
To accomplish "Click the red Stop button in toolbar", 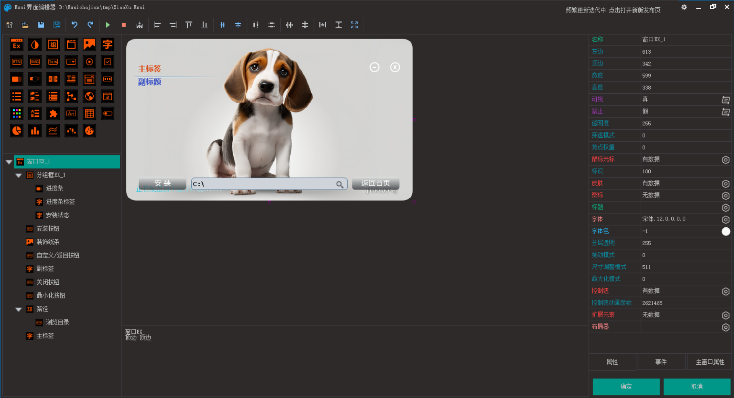I will pos(124,25).
